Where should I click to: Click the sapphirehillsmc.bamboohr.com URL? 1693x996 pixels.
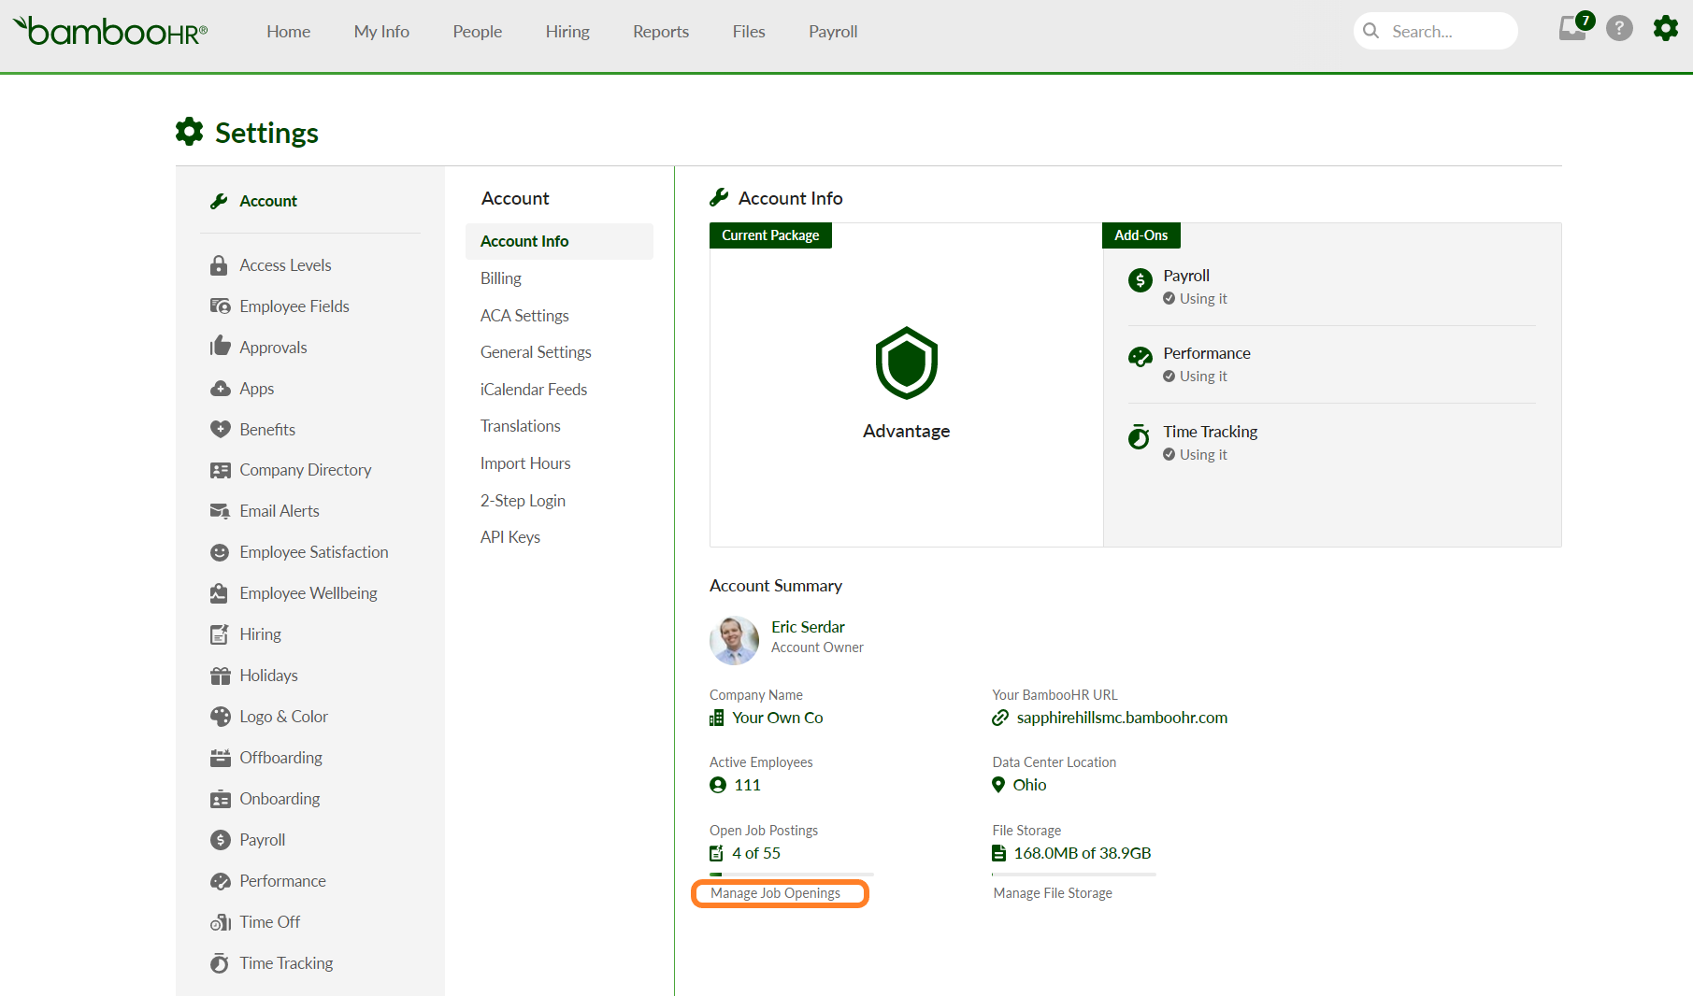tap(1122, 718)
